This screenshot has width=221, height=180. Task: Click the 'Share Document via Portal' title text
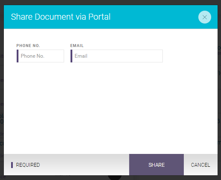61,17
